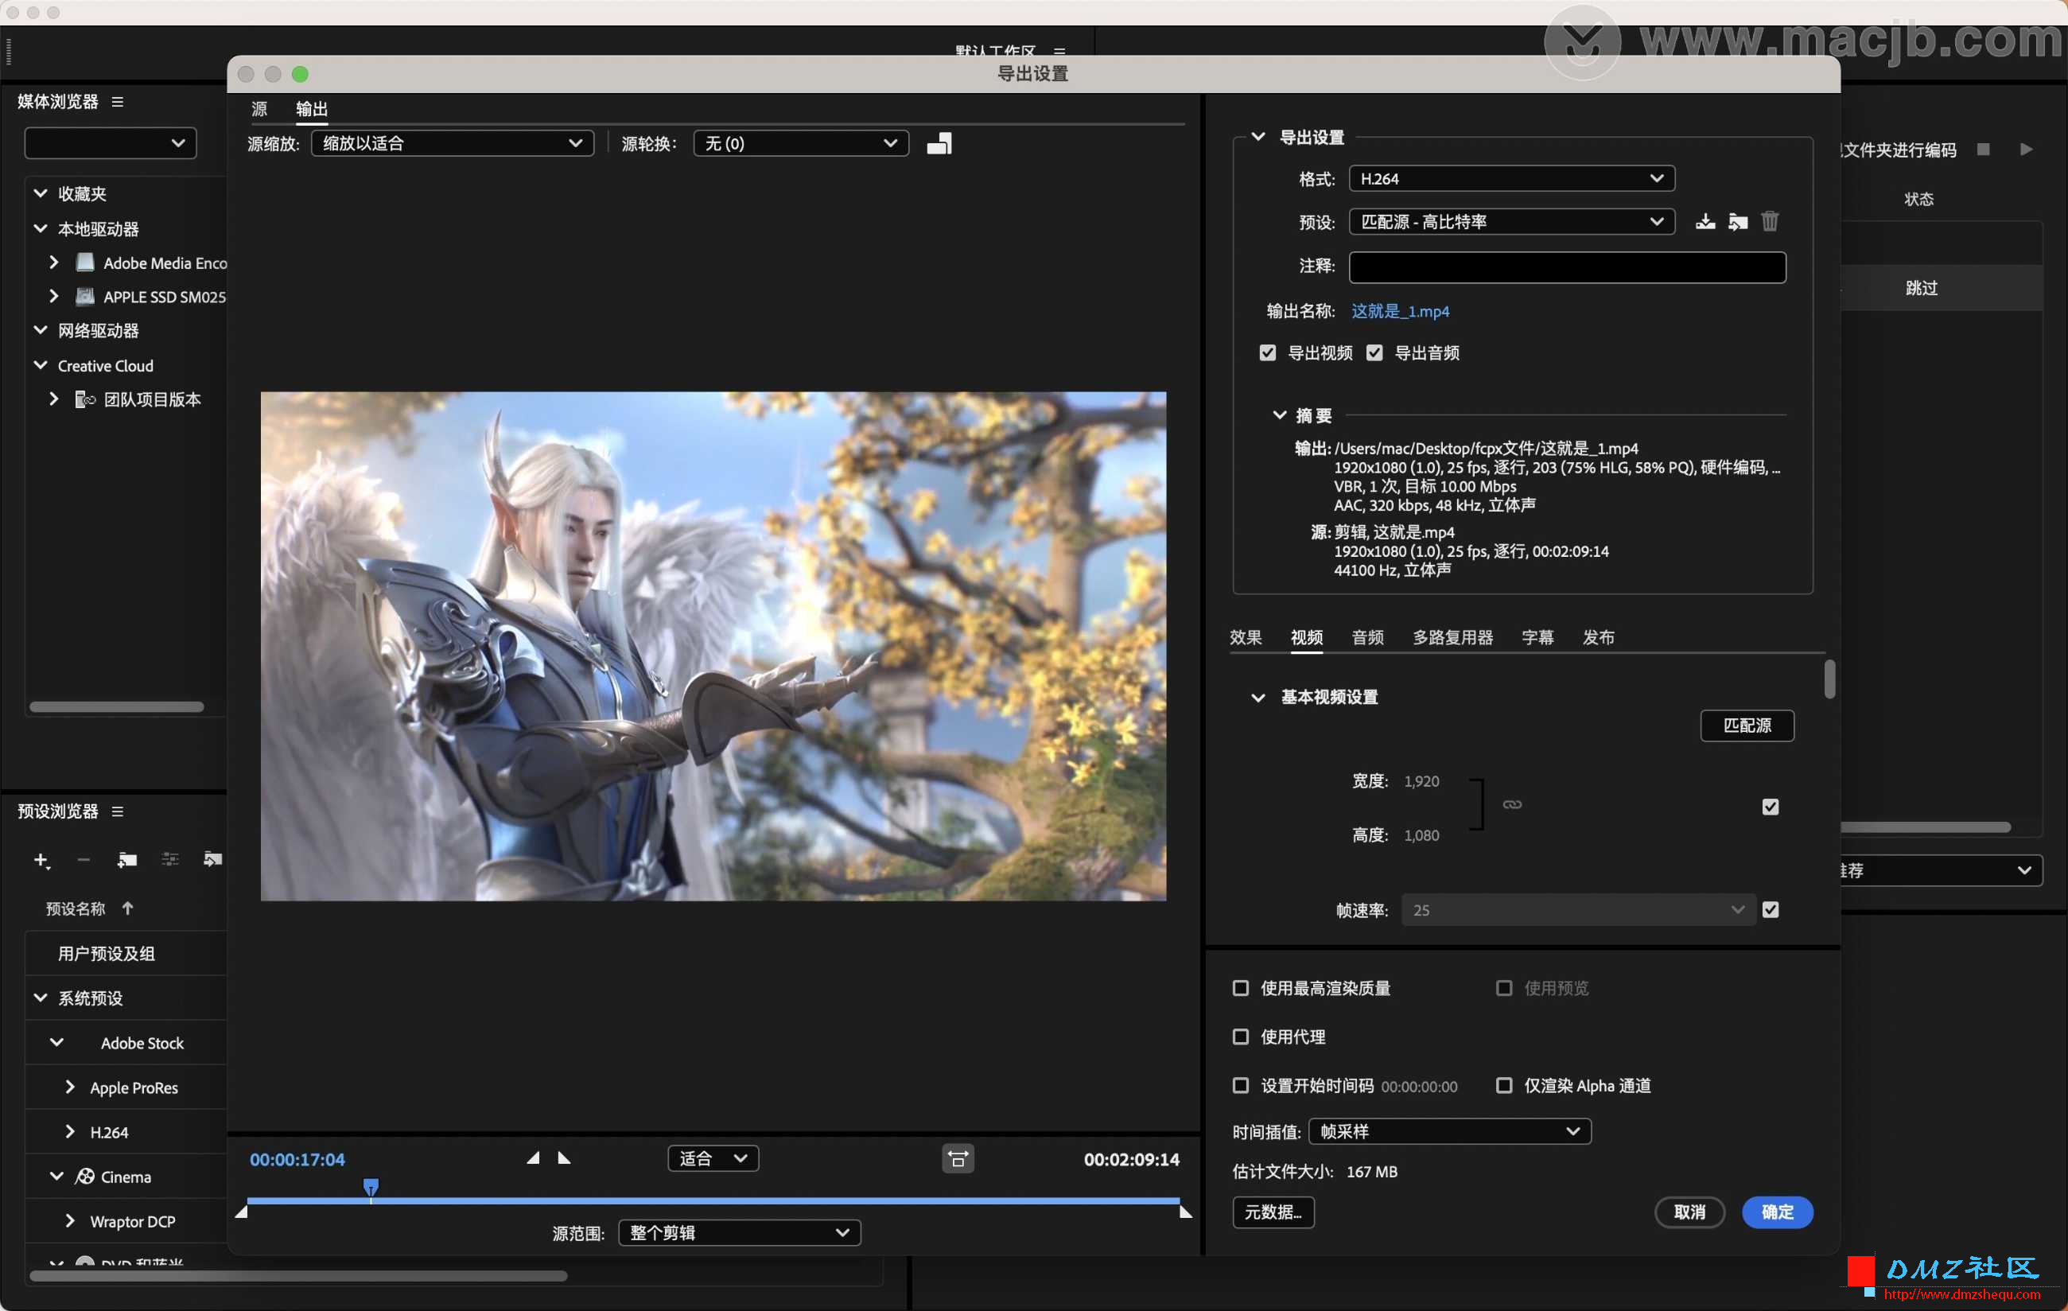Screen dimensions: 2068x1311
Task: Toggle the match source checkbox for dimensions
Action: [x=1770, y=807]
